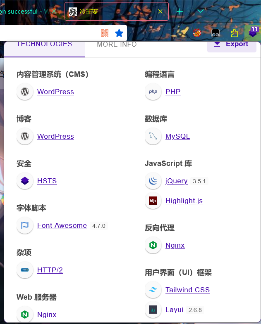Click the 编程语言 category heading
Image resolution: width=261 pixels, height=324 pixels.
click(160, 74)
